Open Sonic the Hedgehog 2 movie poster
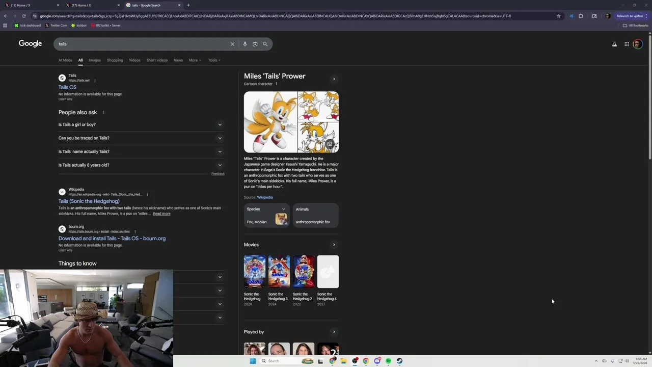This screenshot has width=652, height=367. pos(304,272)
